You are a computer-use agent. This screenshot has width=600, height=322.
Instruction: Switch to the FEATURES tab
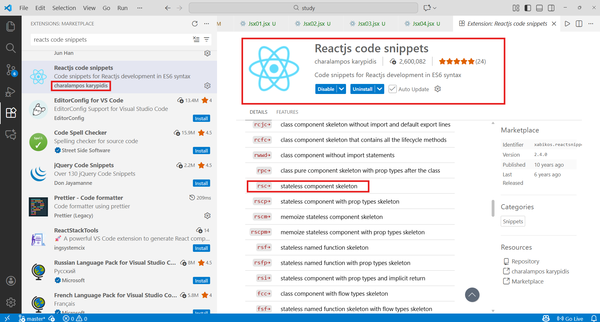click(x=287, y=112)
